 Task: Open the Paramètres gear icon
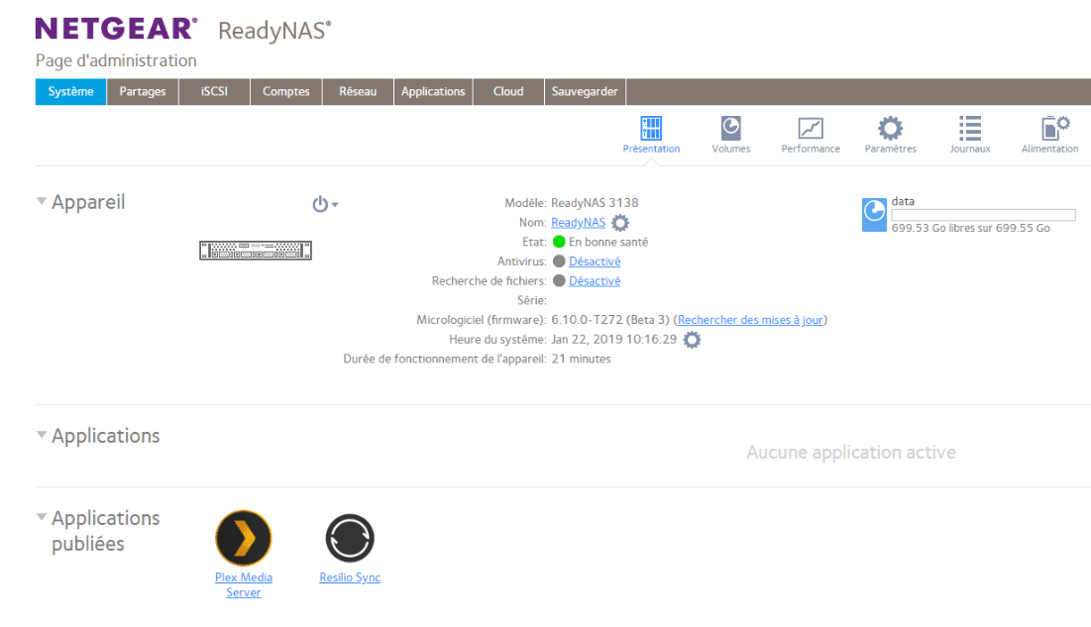pyautogui.click(x=890, y=128)
